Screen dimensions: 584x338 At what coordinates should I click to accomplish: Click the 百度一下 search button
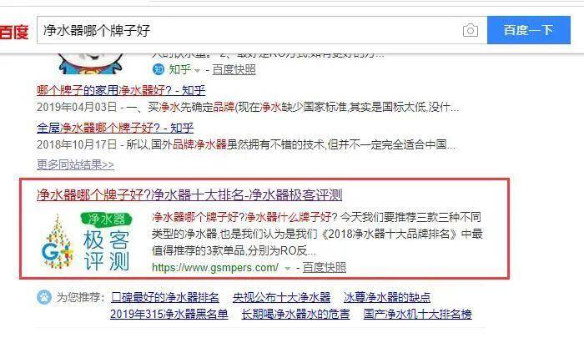pyautogui.click(x=528, y=30)
